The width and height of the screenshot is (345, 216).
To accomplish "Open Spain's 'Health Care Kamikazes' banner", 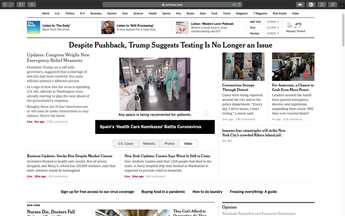I will pyautogui.click(x=155, y=127).
